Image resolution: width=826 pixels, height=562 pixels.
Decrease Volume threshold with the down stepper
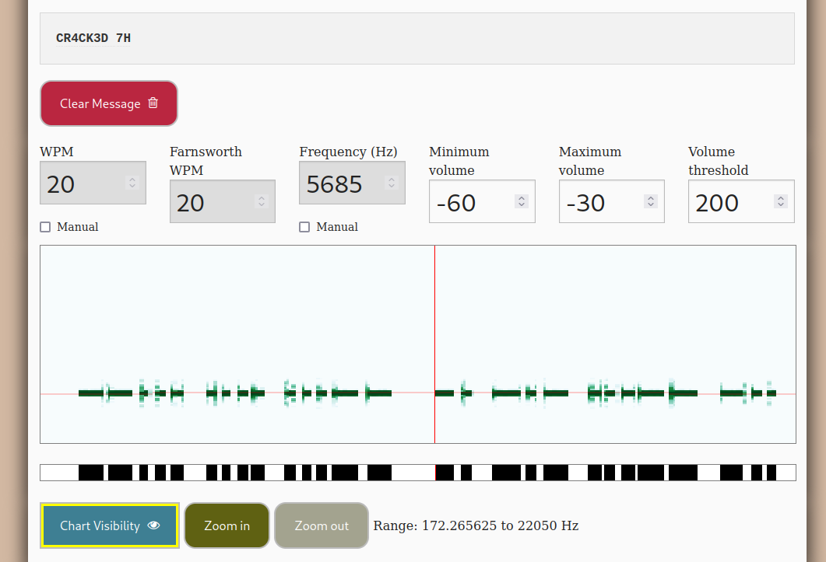click(781, 204)
